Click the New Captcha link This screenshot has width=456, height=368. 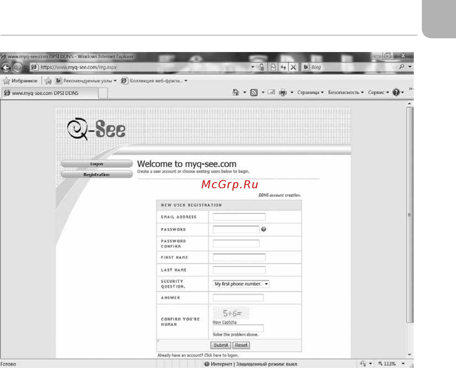[225, 322]
